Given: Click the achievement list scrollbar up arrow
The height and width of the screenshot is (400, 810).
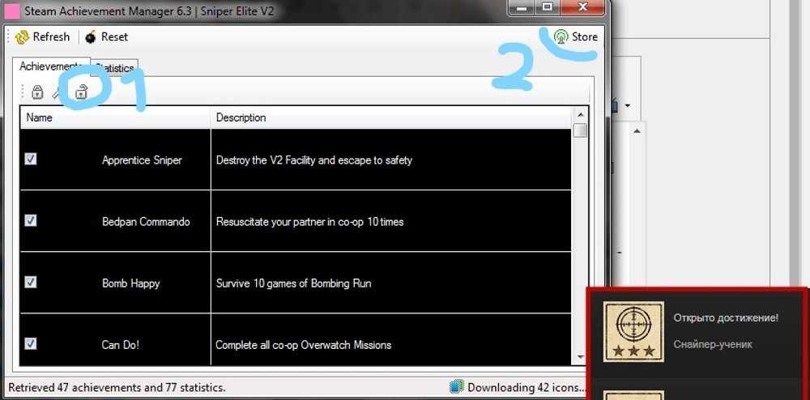Looking at the screenshot, I should pyautogui.click(x=580, y=115).
